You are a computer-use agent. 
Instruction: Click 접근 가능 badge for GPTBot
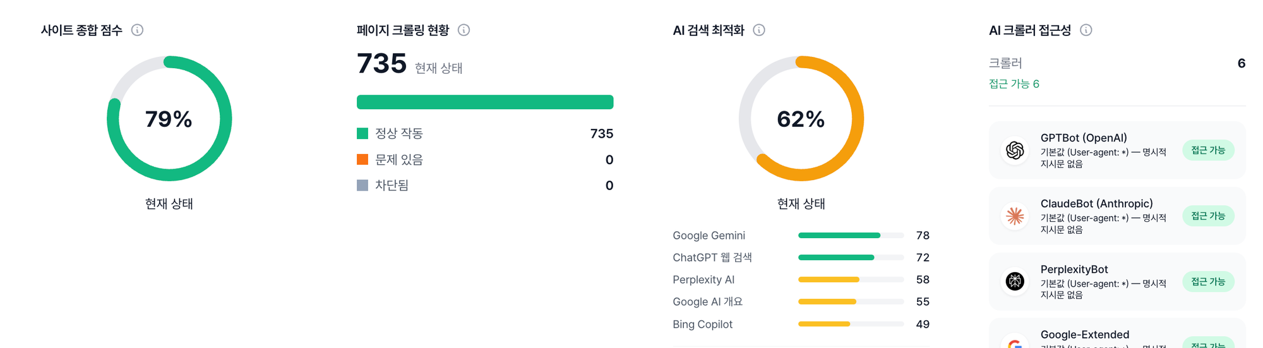(x=1207, y=150)
